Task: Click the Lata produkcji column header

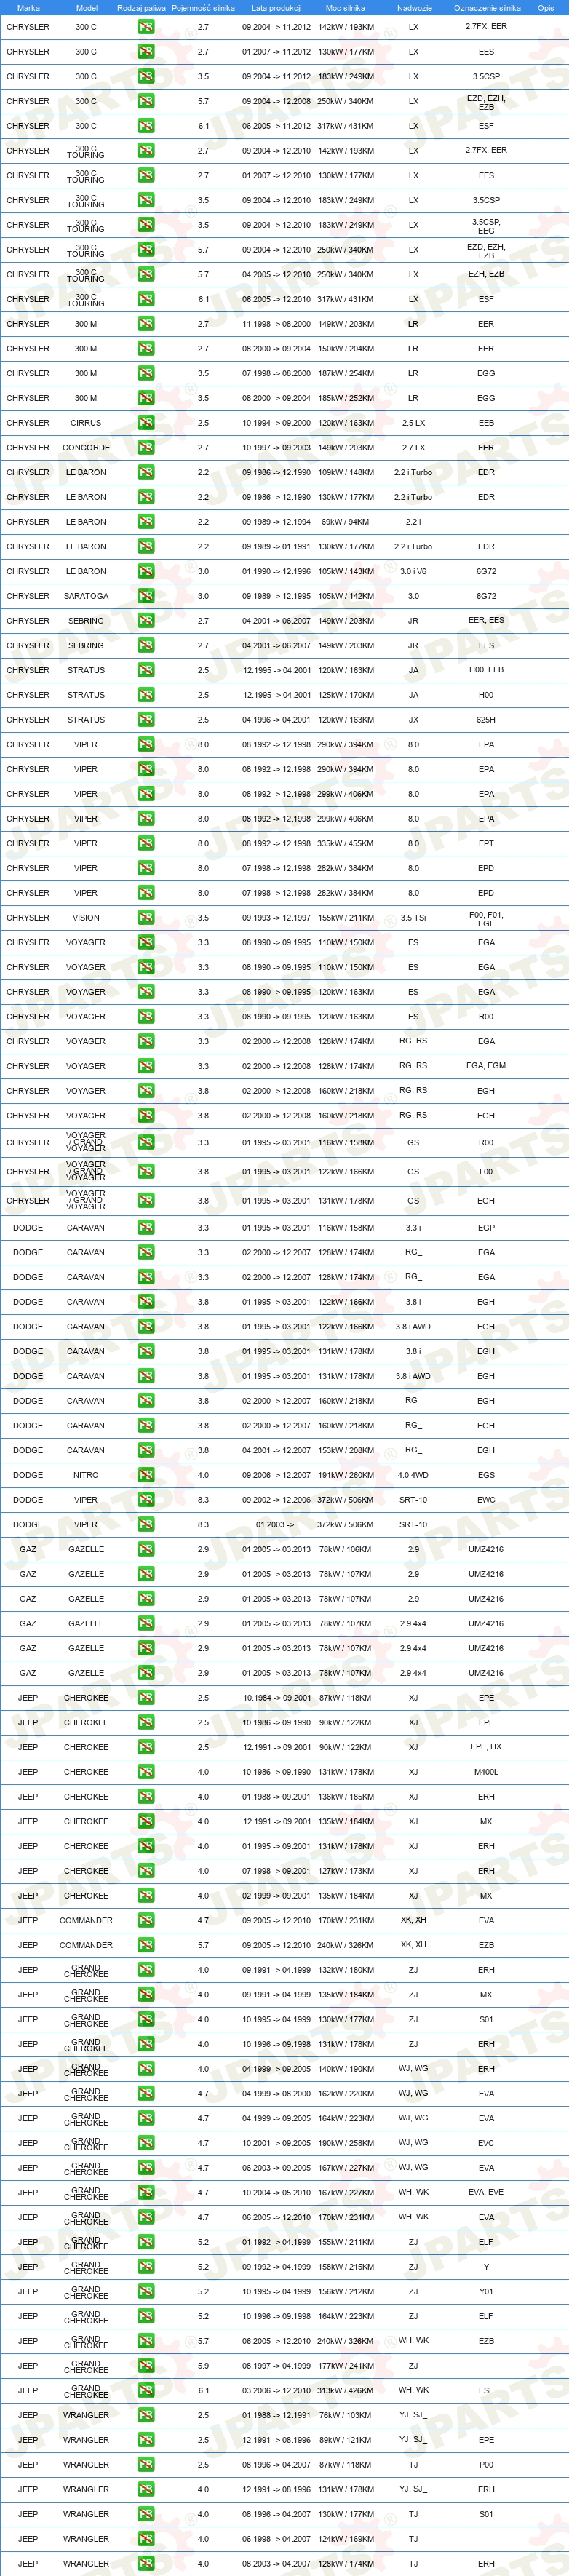Action: click(276, 8)
